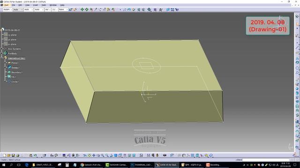The height and width of the screenshot is (168, 300).
Task: Open the Edit menu
Action: point(20,5)
